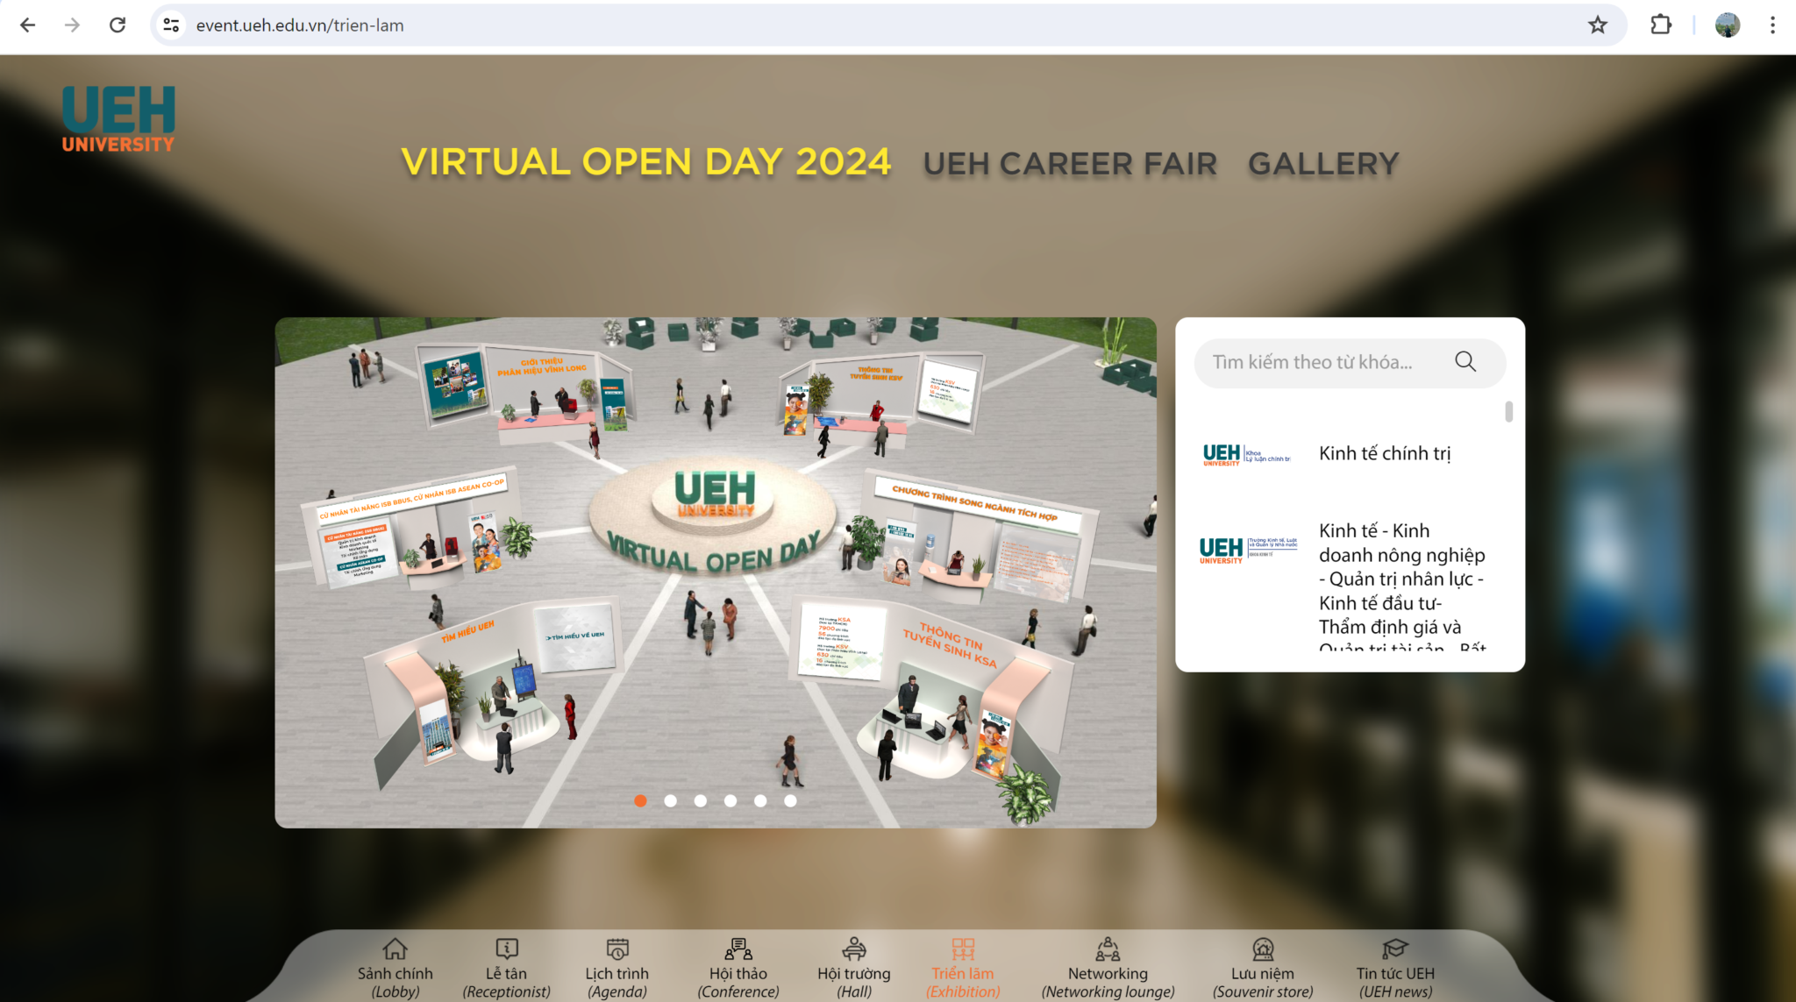Select the sixth carousel slide dot
1796x1002 pixels.
click(790, 800)
